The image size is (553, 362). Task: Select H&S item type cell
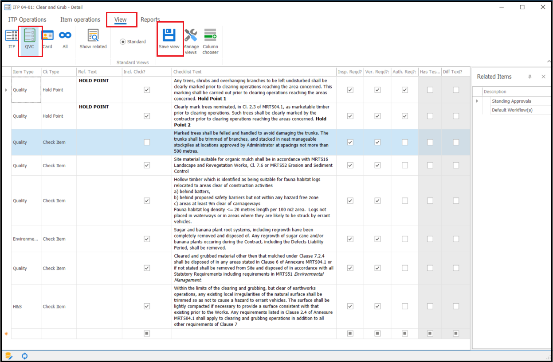click(26, 306)
